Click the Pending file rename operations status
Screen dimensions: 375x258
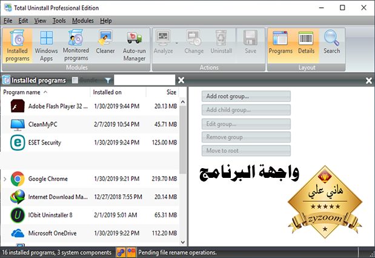(x=178, y=253)
